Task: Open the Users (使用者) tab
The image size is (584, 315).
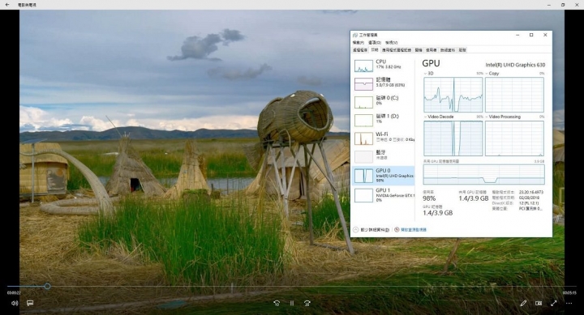Action: (432, 50)
